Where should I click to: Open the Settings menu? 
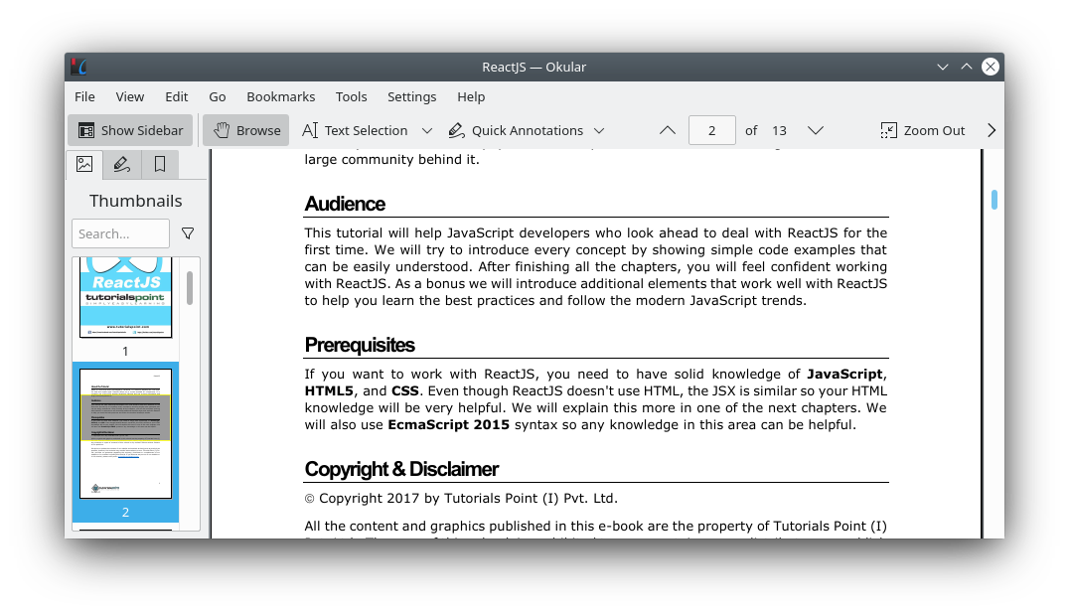tap(411, 96)
